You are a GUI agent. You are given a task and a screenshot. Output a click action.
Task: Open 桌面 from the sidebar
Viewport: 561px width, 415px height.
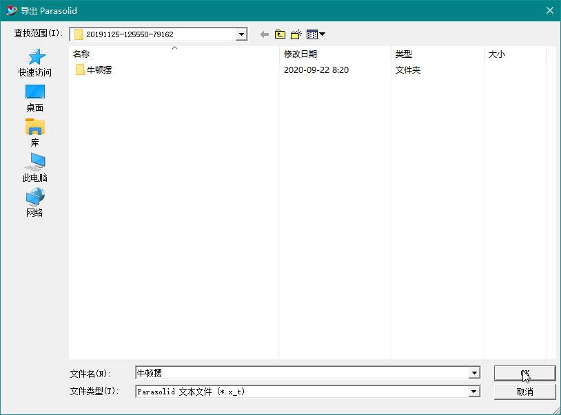pyautogui.click(x=36, y=92)
